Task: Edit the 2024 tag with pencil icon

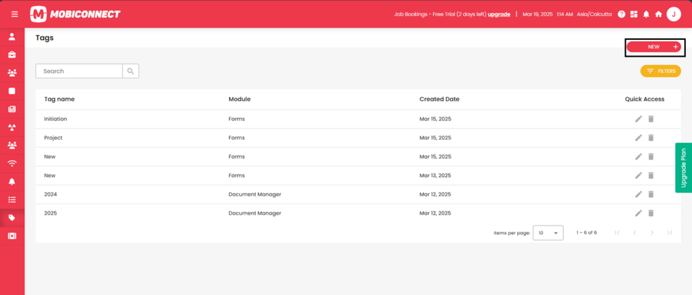Action: [x=638, y=194]
